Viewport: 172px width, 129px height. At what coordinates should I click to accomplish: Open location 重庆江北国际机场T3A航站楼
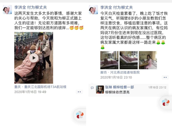click(x=40, y=87)
